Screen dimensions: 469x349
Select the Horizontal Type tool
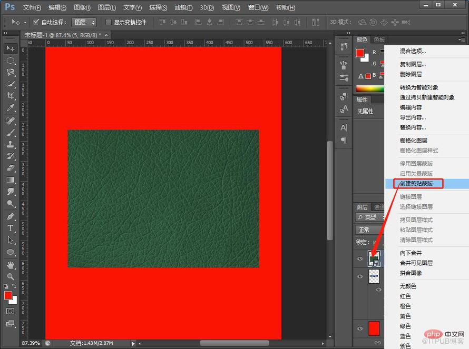(x=10, y=228)
